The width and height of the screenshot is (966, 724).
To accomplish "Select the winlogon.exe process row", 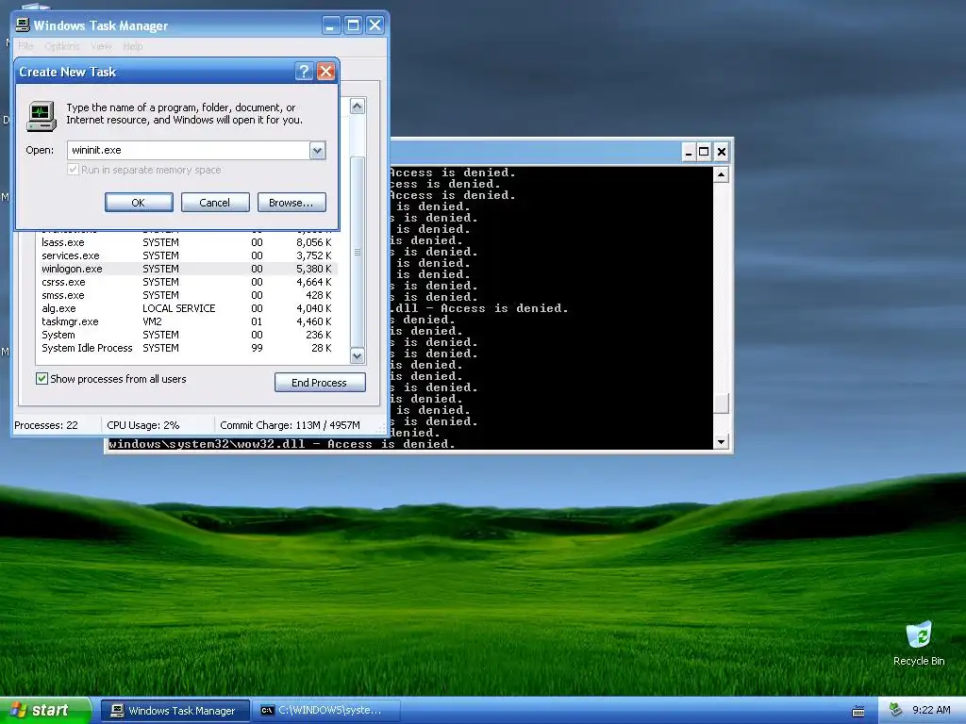I will 189,269.
